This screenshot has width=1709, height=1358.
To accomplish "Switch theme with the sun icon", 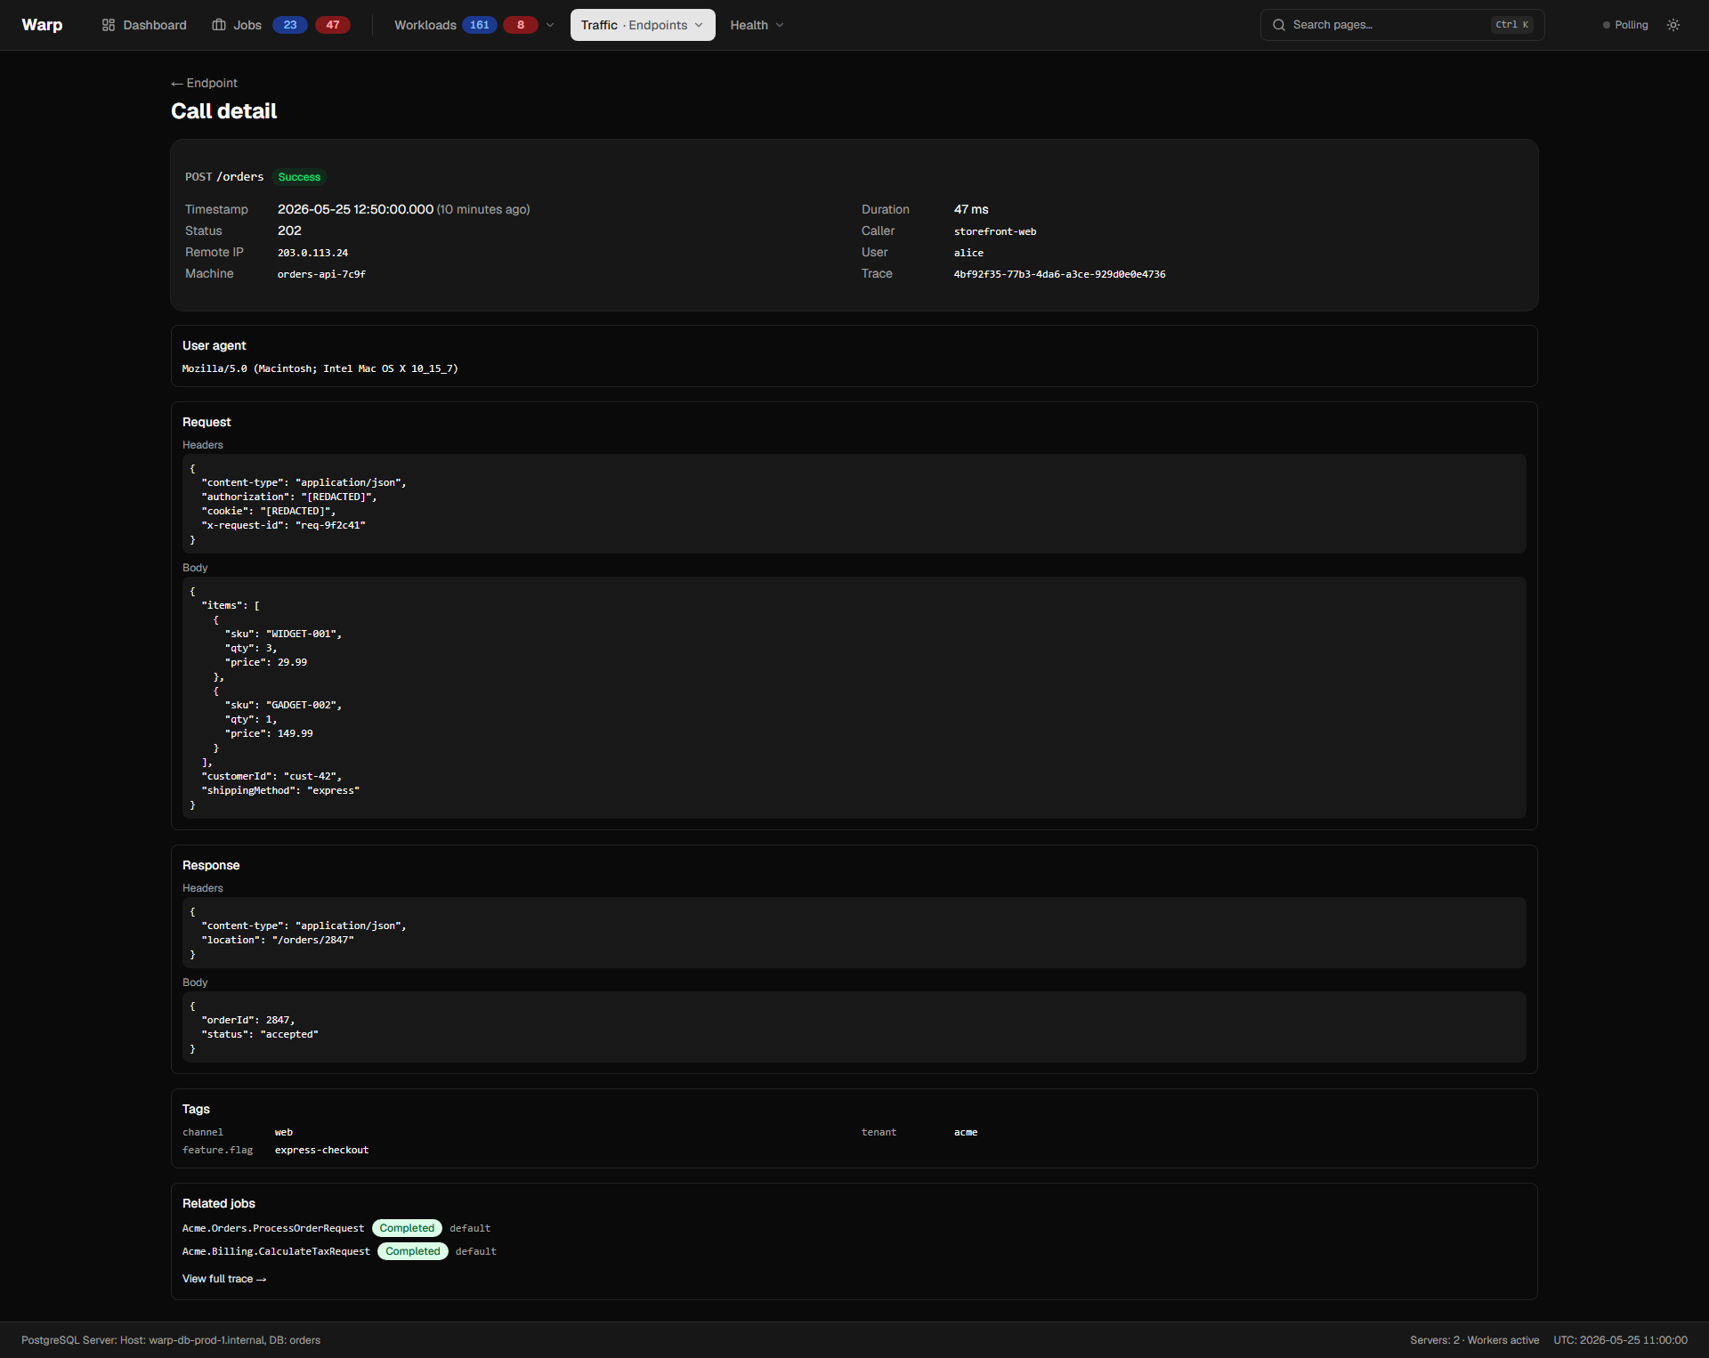I will (x=1673, y=25).
